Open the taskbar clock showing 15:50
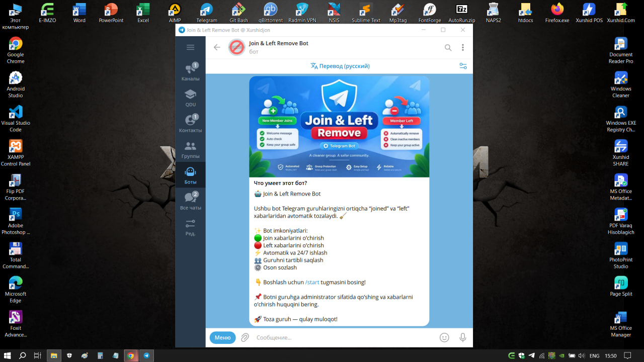 [x=611, y=355]
